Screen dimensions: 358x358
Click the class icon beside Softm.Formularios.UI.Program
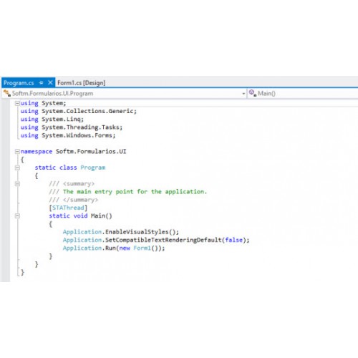point(7,93)
